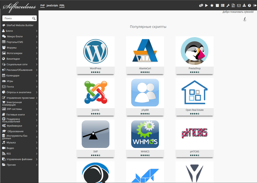Click the search magnifier icon
This screenshot has height=183, width=257.
(34, 18)
